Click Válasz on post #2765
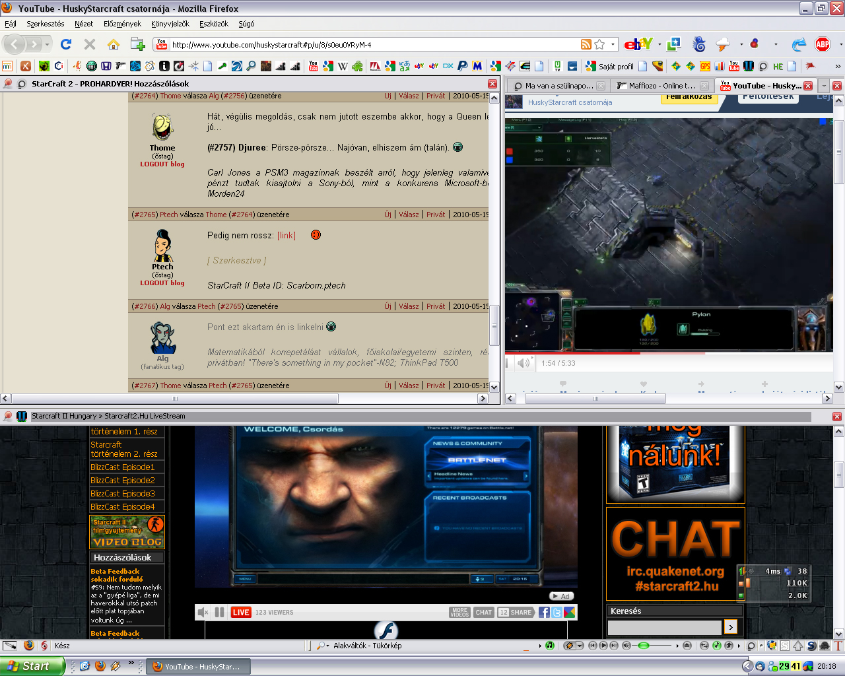This screenshot has height=676, width=845. coord(409,214)
